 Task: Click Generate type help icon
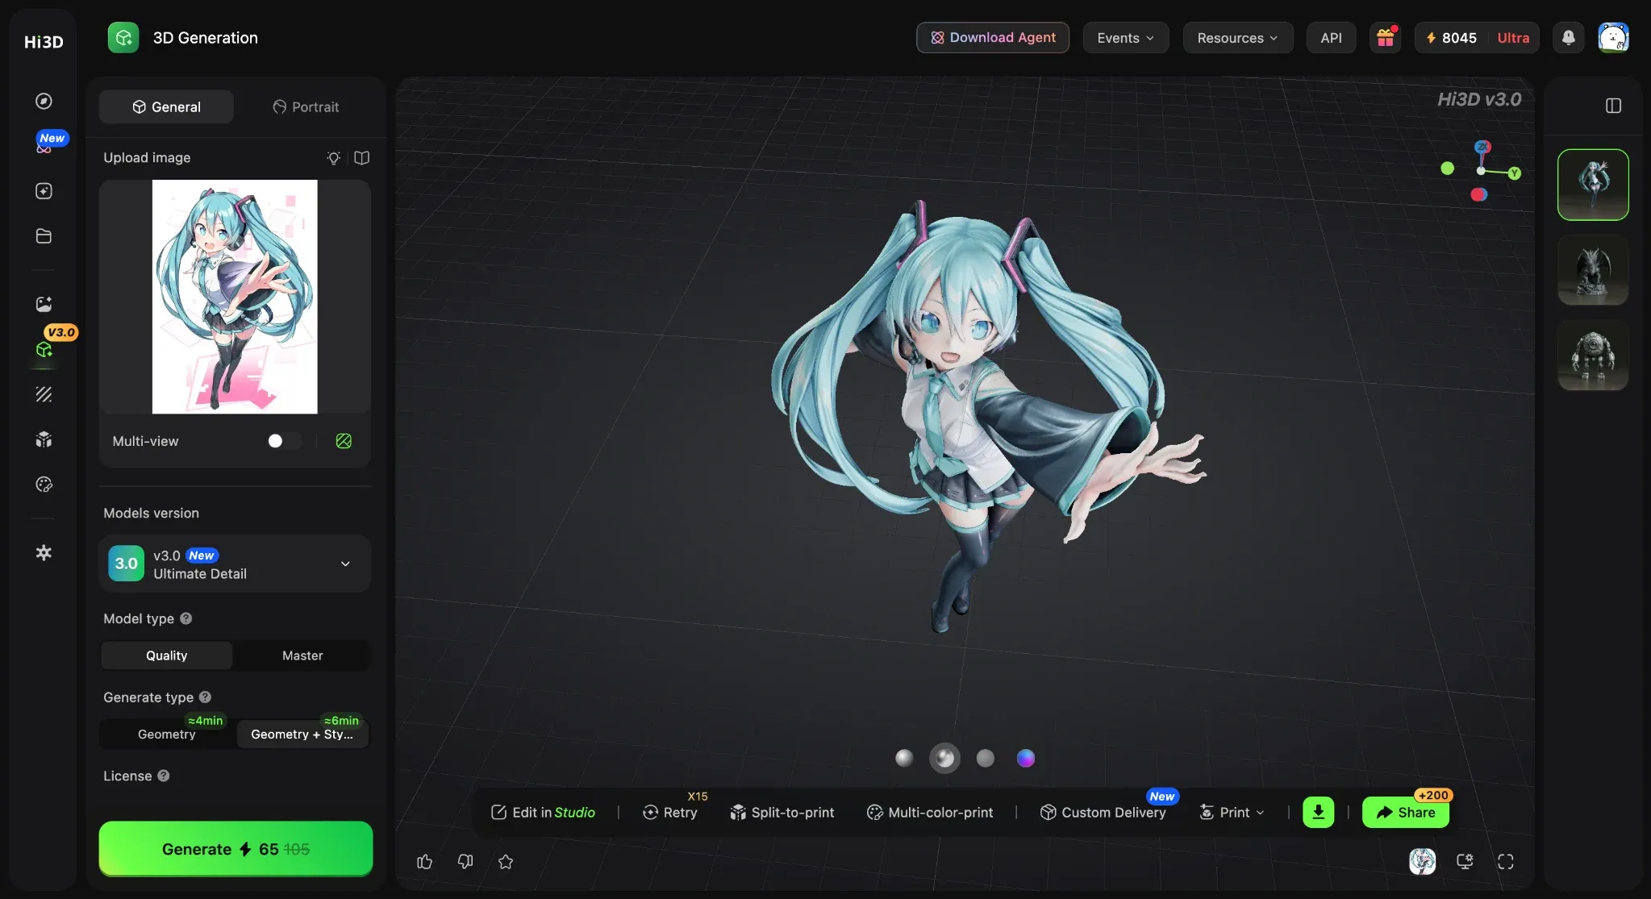(x=205, y=697)
